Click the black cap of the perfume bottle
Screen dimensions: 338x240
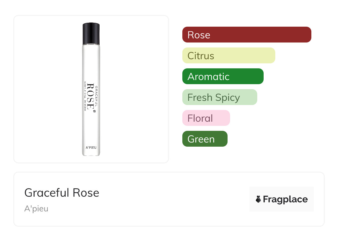(x=91, y=34)
